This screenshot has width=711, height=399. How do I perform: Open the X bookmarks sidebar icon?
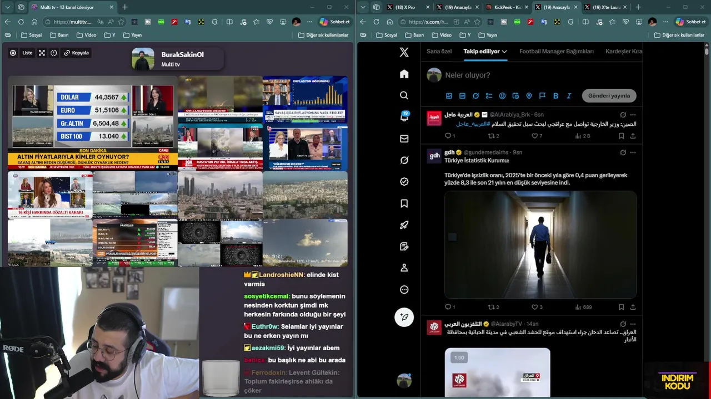tap(404, 203)
